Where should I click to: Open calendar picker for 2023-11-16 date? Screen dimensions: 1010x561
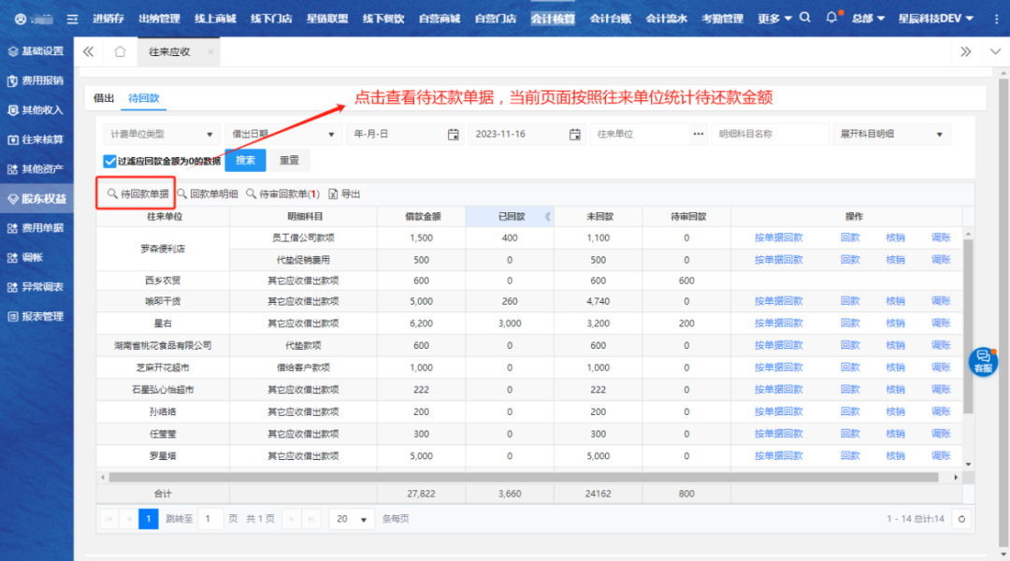[x=576, y=134]
